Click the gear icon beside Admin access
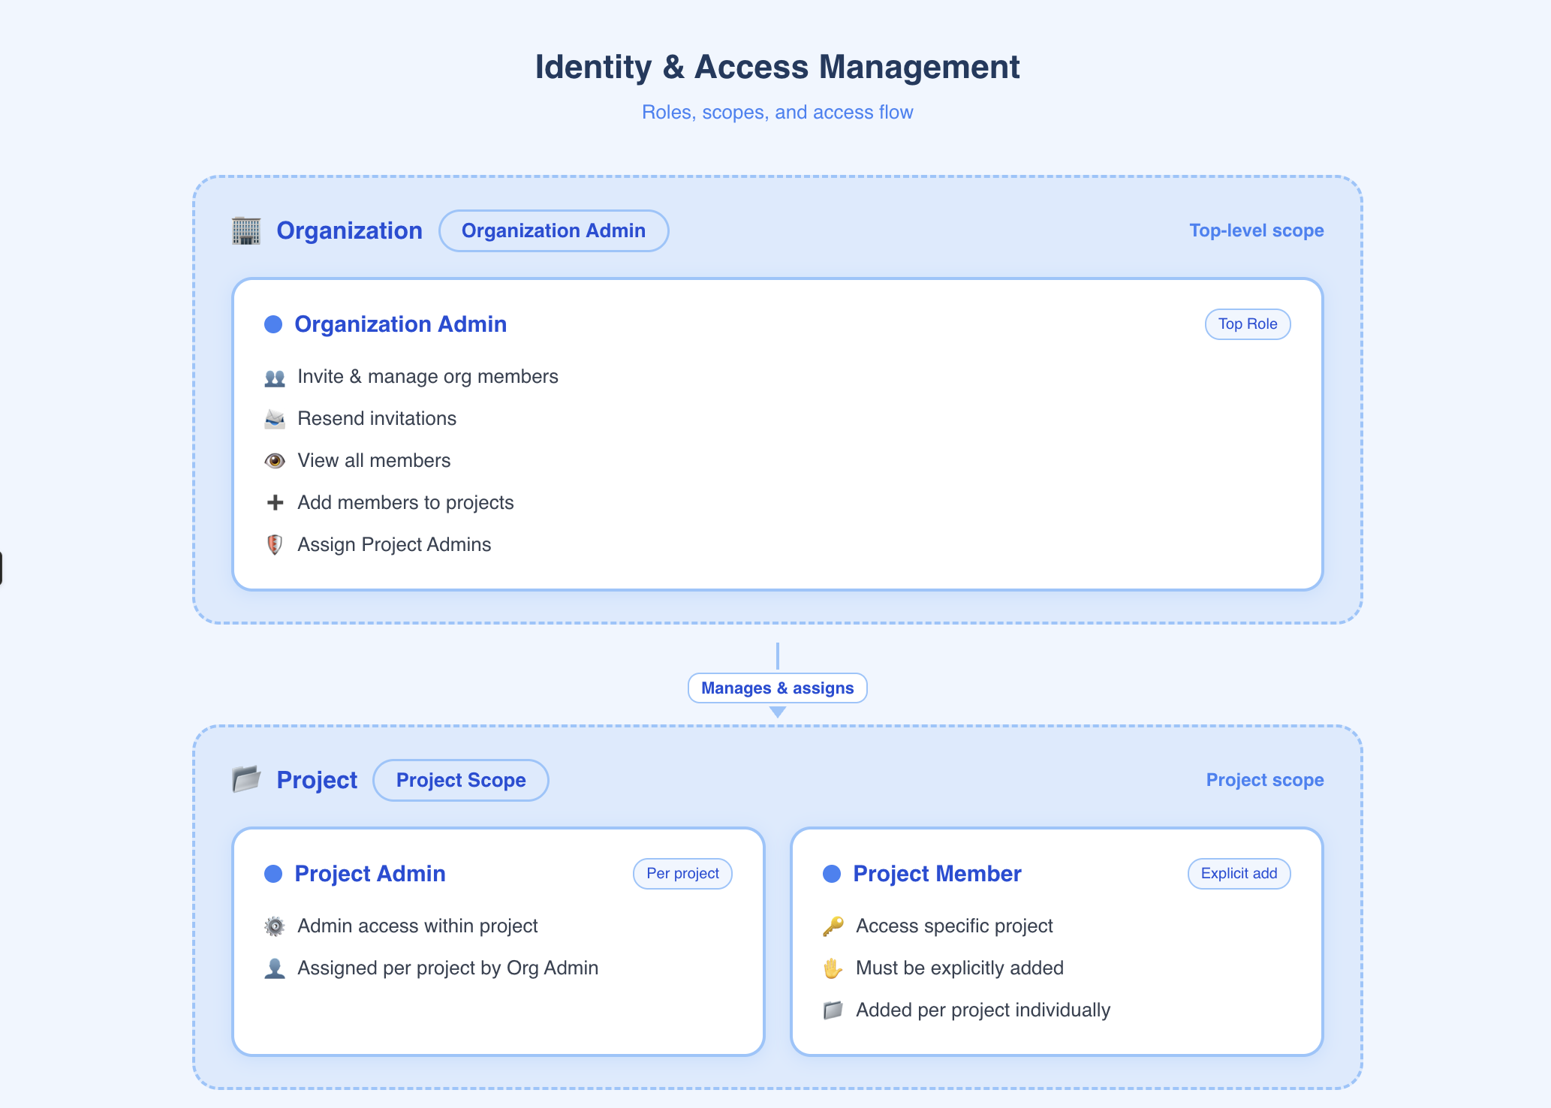Image resolution: width=1551 pixels, height=1108 pixels. point(275,926)
